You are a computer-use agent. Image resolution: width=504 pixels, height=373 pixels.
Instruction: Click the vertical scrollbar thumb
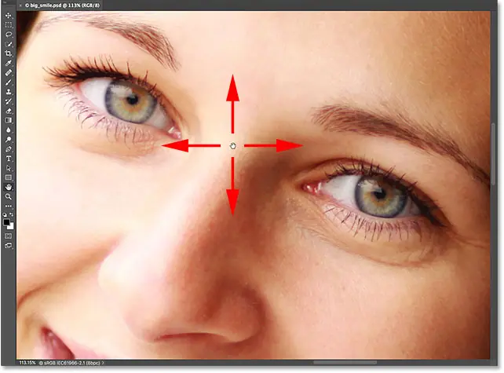[493, 154]
